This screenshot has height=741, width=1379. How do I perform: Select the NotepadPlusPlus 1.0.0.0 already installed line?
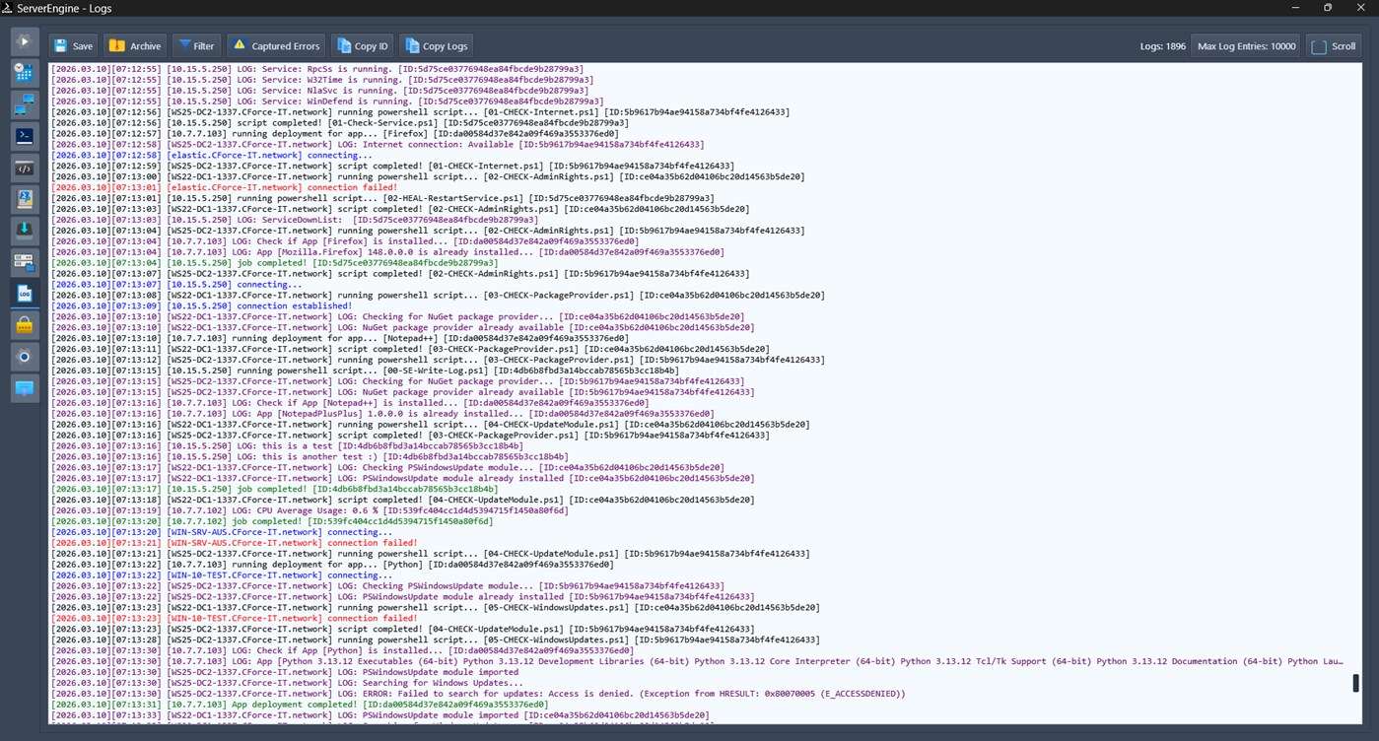(382, 414)
